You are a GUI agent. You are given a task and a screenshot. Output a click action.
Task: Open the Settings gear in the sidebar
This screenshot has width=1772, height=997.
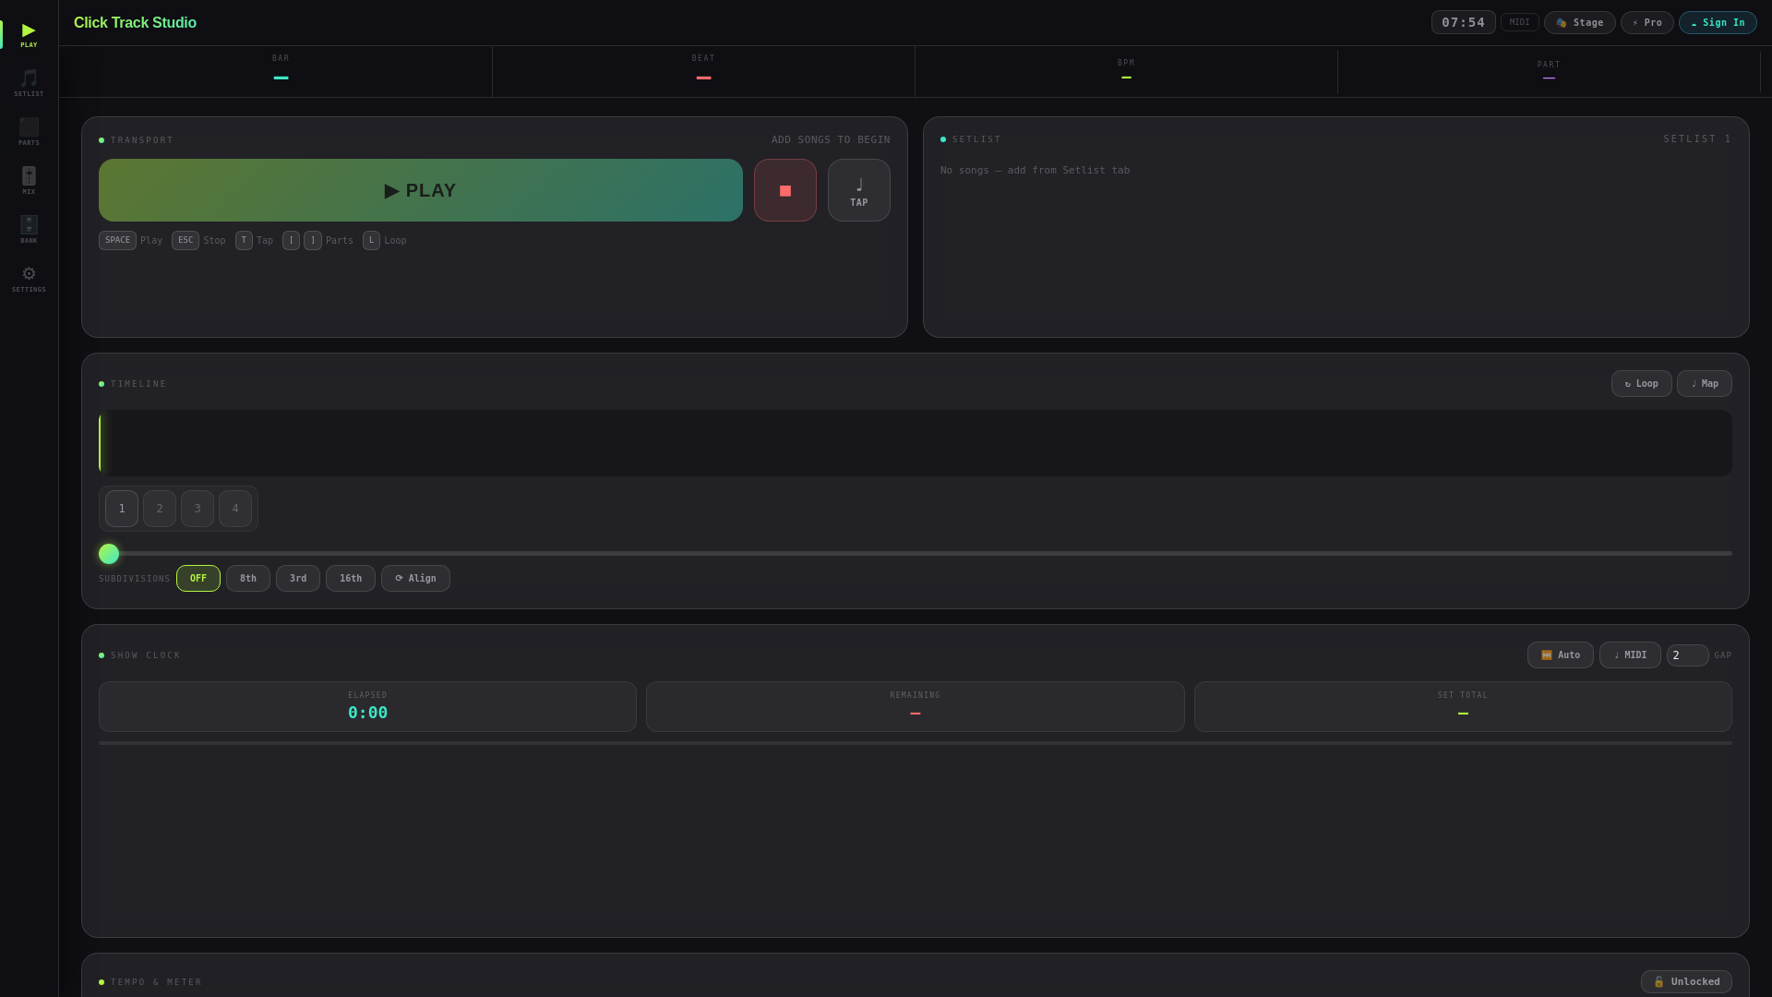tap(29, 279)
